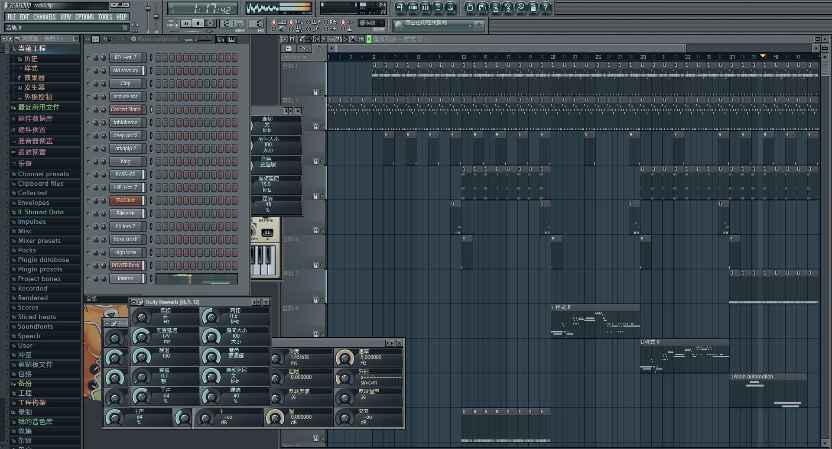Open the channel filter dropdown below sequencer
The height and width of the screenshot is (449, 832).
point(106,298)
